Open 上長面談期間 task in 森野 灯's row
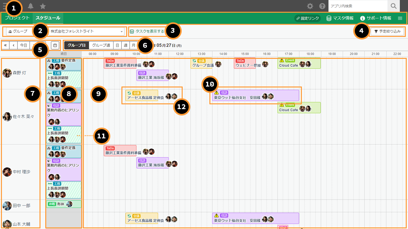This screenshot has height=229, width=408. (x=64, y=80)
